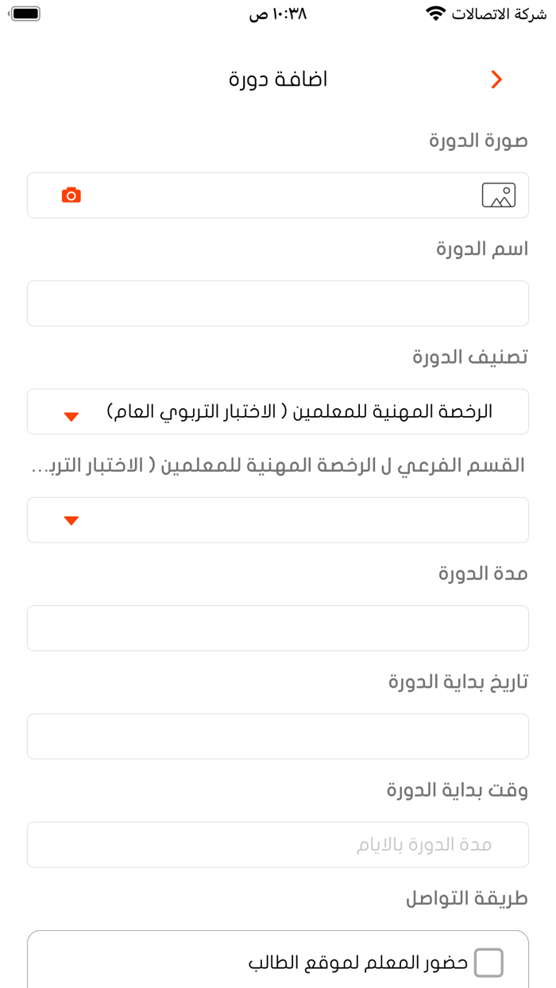Tap the وقت بداية الدورة label

click(x=457, y=790)
